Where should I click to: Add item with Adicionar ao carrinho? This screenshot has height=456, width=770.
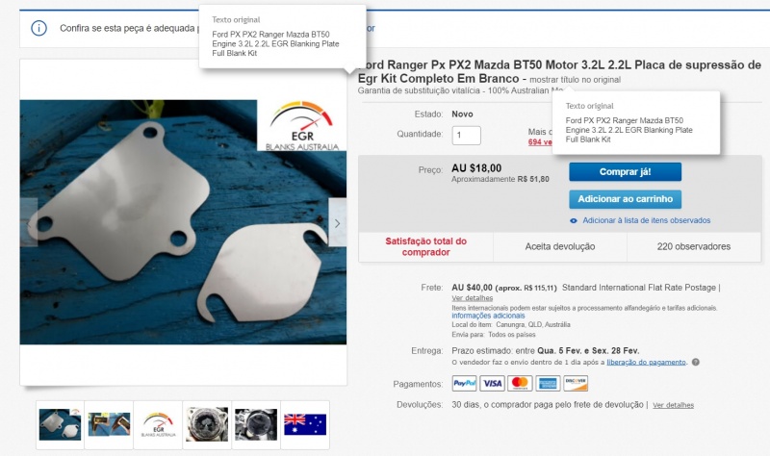pyautogui.click(x=625, y=199)
